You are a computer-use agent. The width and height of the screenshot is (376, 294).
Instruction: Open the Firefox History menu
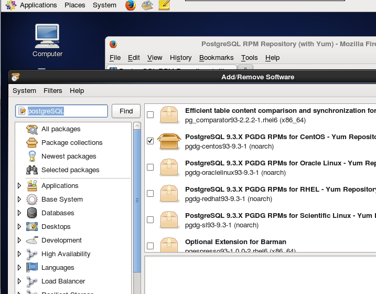[x=180, y=58]
